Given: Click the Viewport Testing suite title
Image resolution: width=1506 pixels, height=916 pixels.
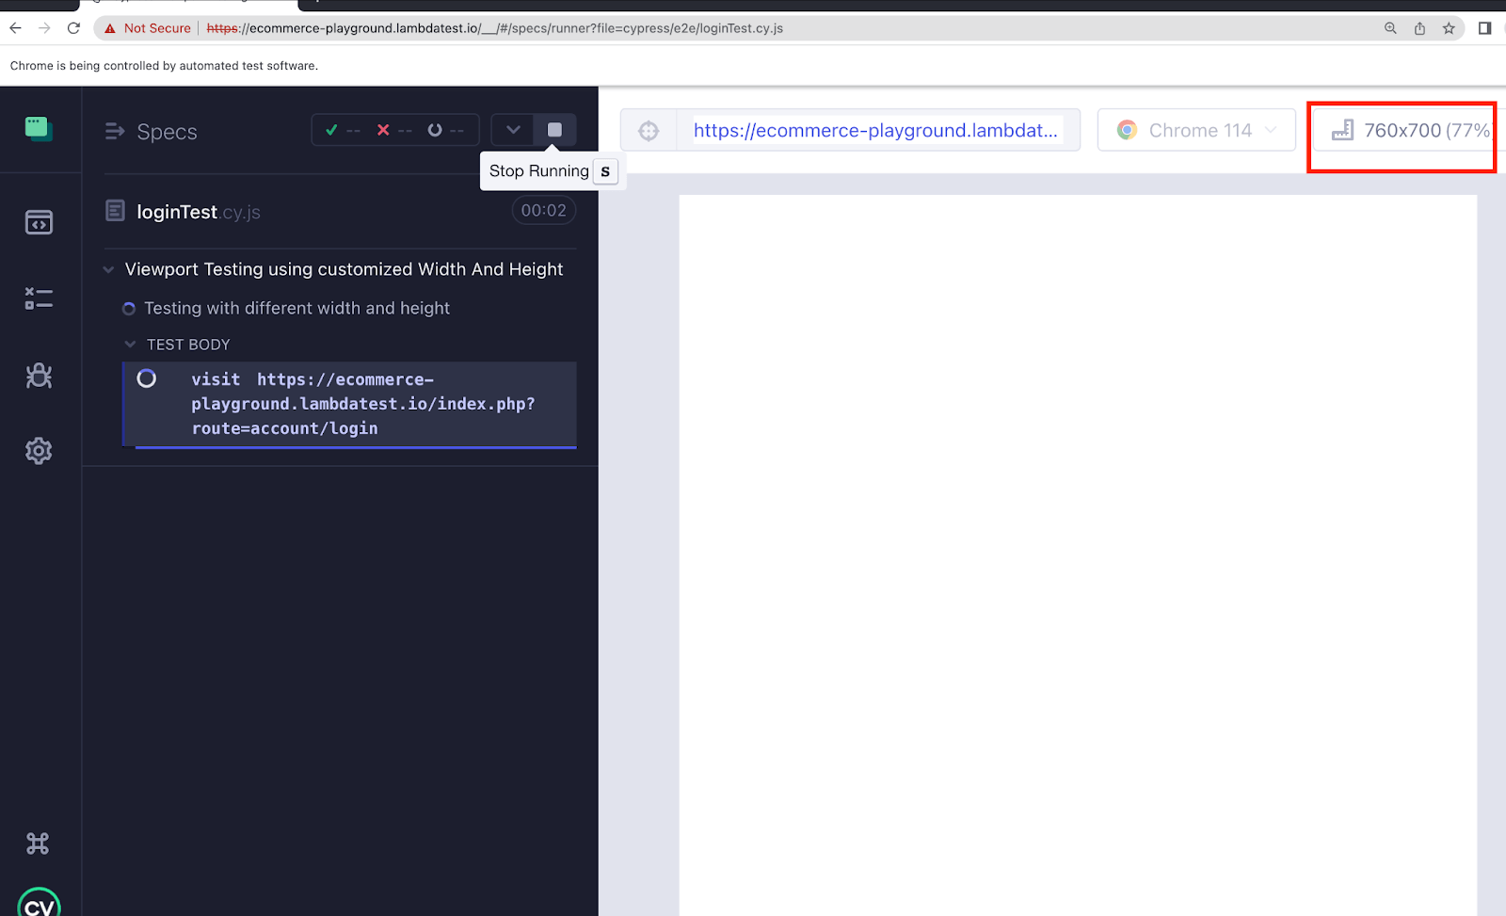Looking at the screenshot, I should pos(344,269).
